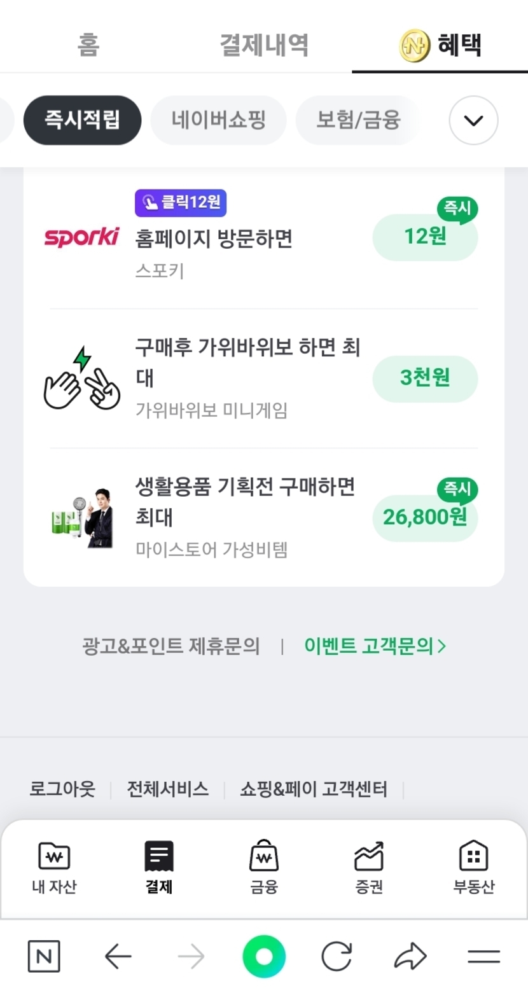Tap the green Naver search circle

[x=264, y=956]
